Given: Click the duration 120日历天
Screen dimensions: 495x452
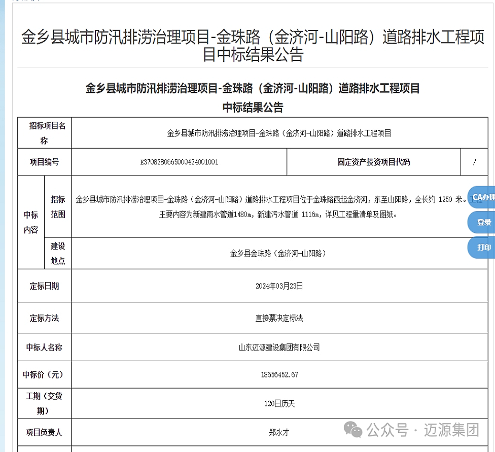Looking at the screenshot, I should tap(279, 404).
